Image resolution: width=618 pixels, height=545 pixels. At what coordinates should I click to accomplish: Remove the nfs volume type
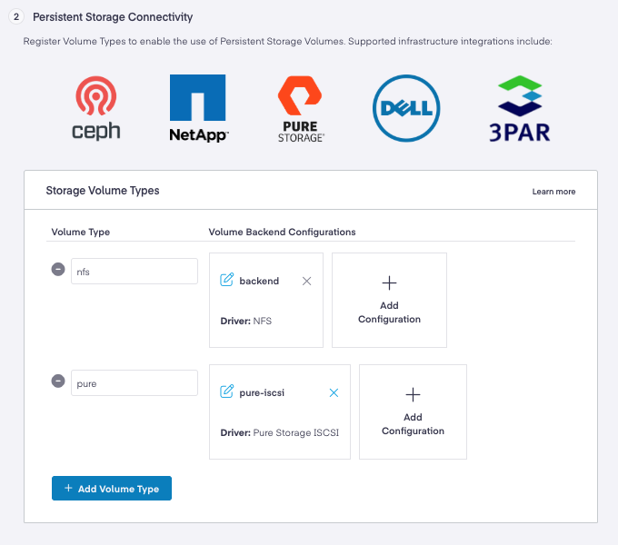click(58, 270)
